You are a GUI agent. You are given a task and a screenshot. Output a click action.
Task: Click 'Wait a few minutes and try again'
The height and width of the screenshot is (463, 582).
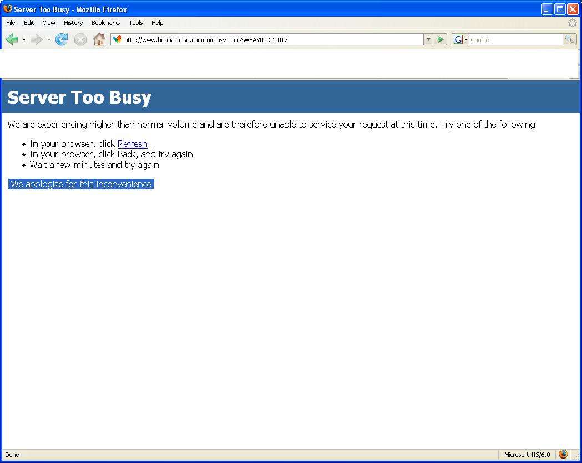[94, 165]
